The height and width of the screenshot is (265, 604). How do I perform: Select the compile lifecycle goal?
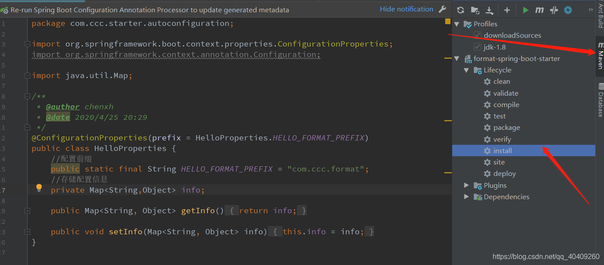[x=506, y=104]
